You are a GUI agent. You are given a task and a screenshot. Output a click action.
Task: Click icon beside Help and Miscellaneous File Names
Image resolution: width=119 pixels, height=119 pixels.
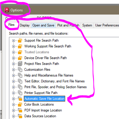20,75
